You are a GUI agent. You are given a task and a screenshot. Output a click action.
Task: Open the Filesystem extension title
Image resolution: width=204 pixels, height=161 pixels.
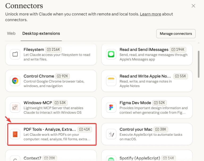coord(34,49)
